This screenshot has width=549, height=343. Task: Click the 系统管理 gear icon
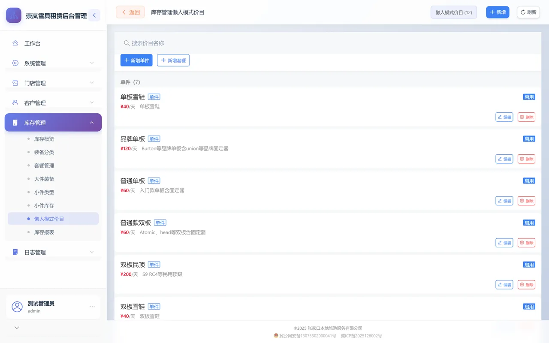coord(15,63)
